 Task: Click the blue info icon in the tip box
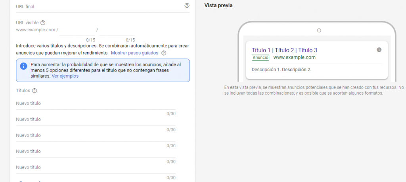(x=23, y=66)
